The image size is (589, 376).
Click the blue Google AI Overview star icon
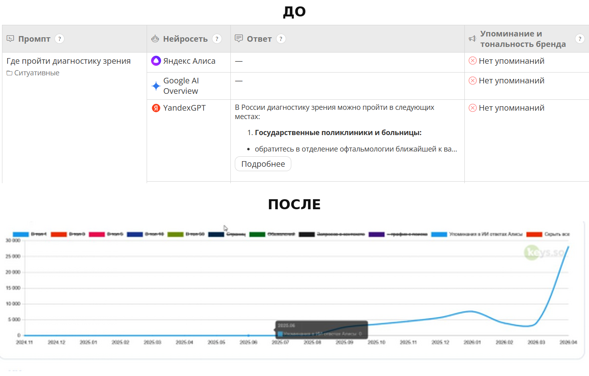(156, 86)
